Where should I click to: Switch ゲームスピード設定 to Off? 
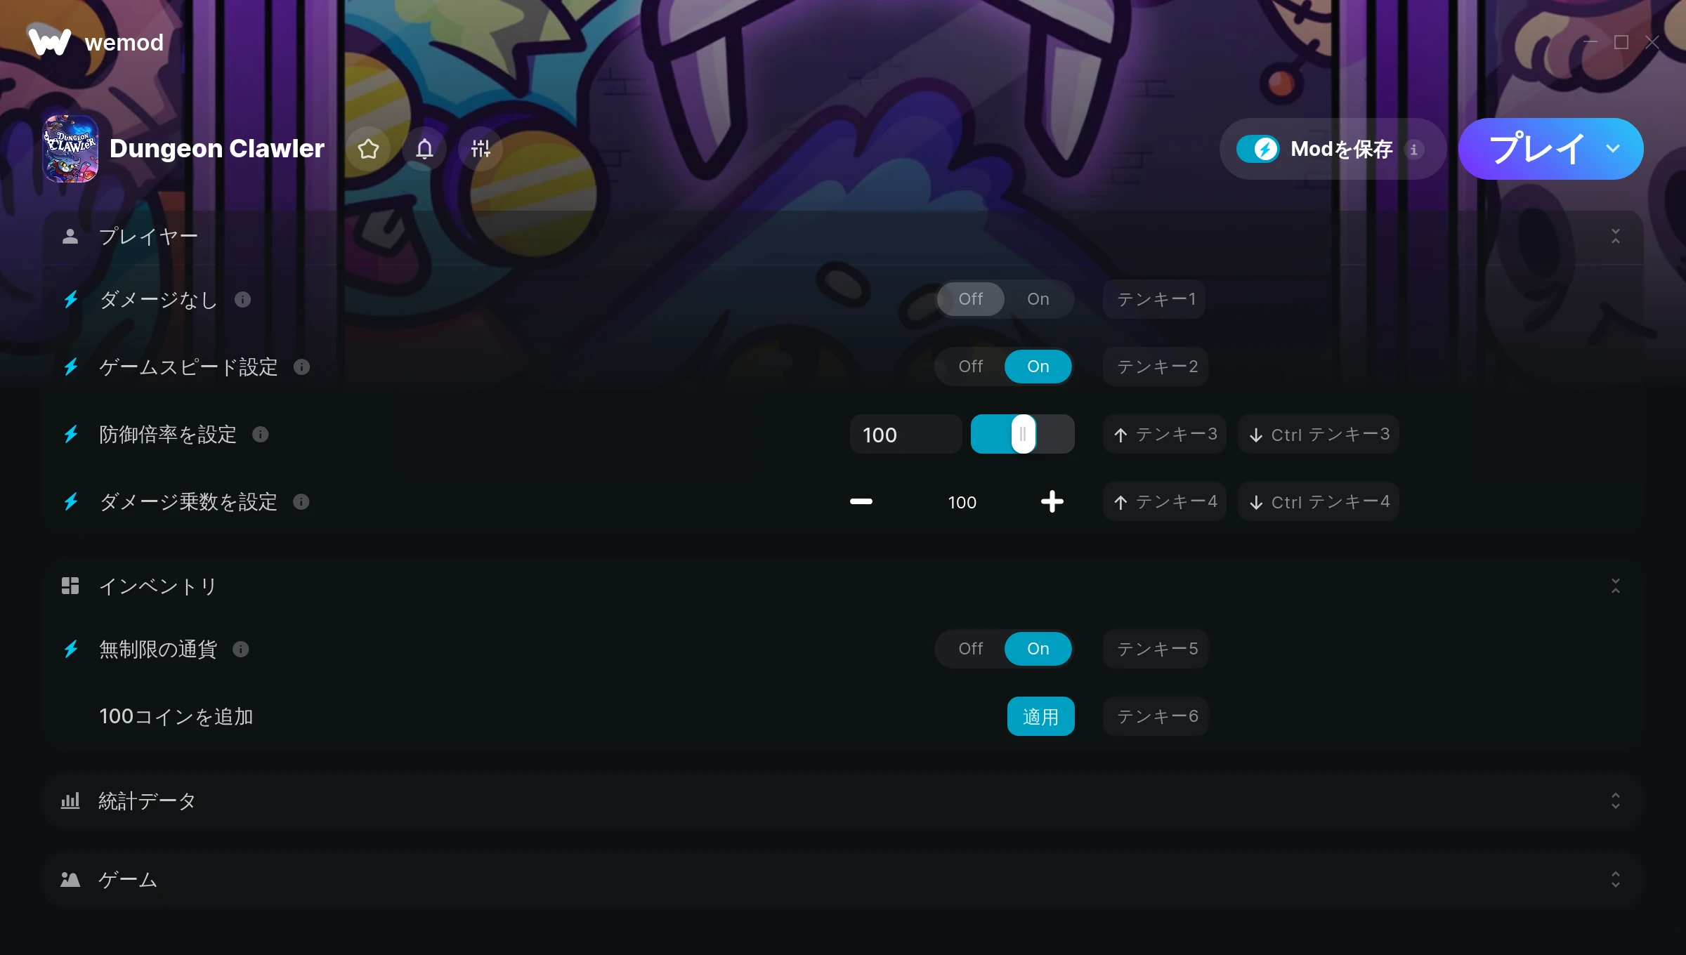coord(971,367)
